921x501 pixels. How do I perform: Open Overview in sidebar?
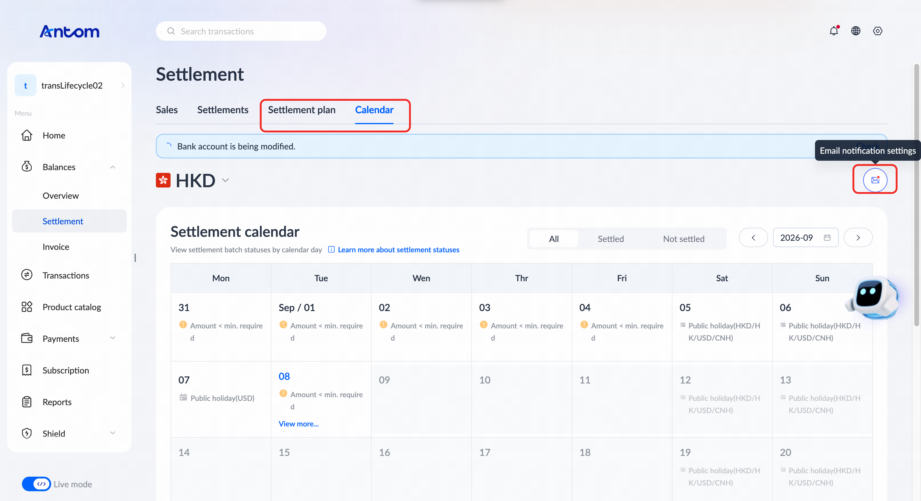pos(60,195)
